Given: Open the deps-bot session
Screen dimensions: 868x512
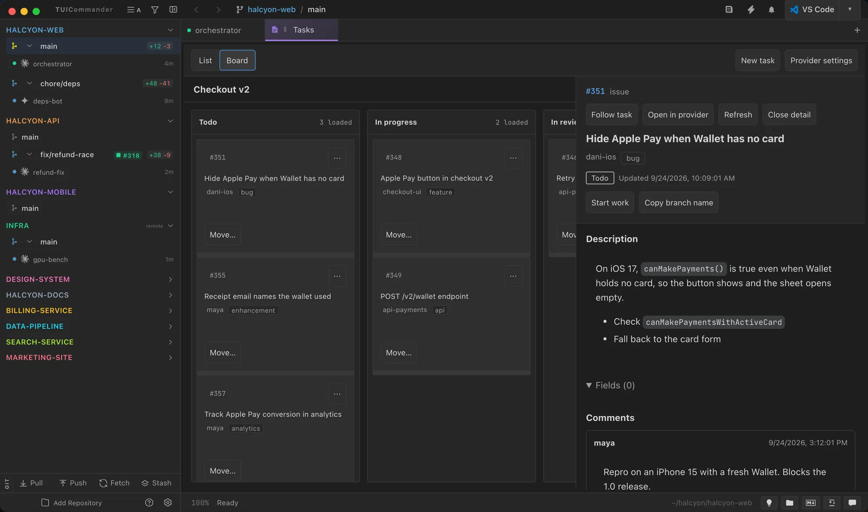Looking at the screenshot, I should (x=90, y=101).
